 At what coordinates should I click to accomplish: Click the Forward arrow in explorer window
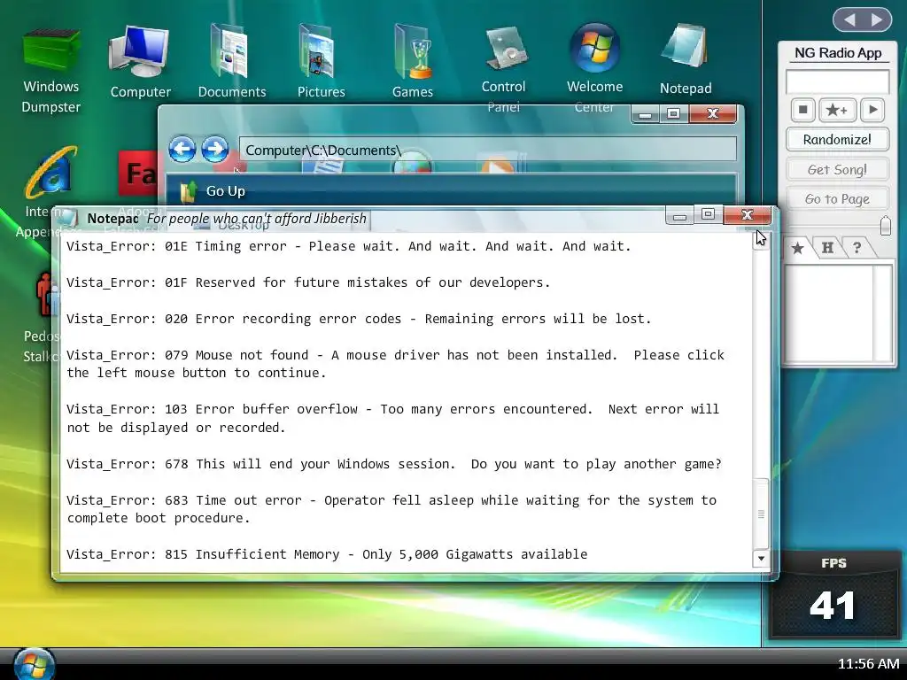tap(214, 149)
